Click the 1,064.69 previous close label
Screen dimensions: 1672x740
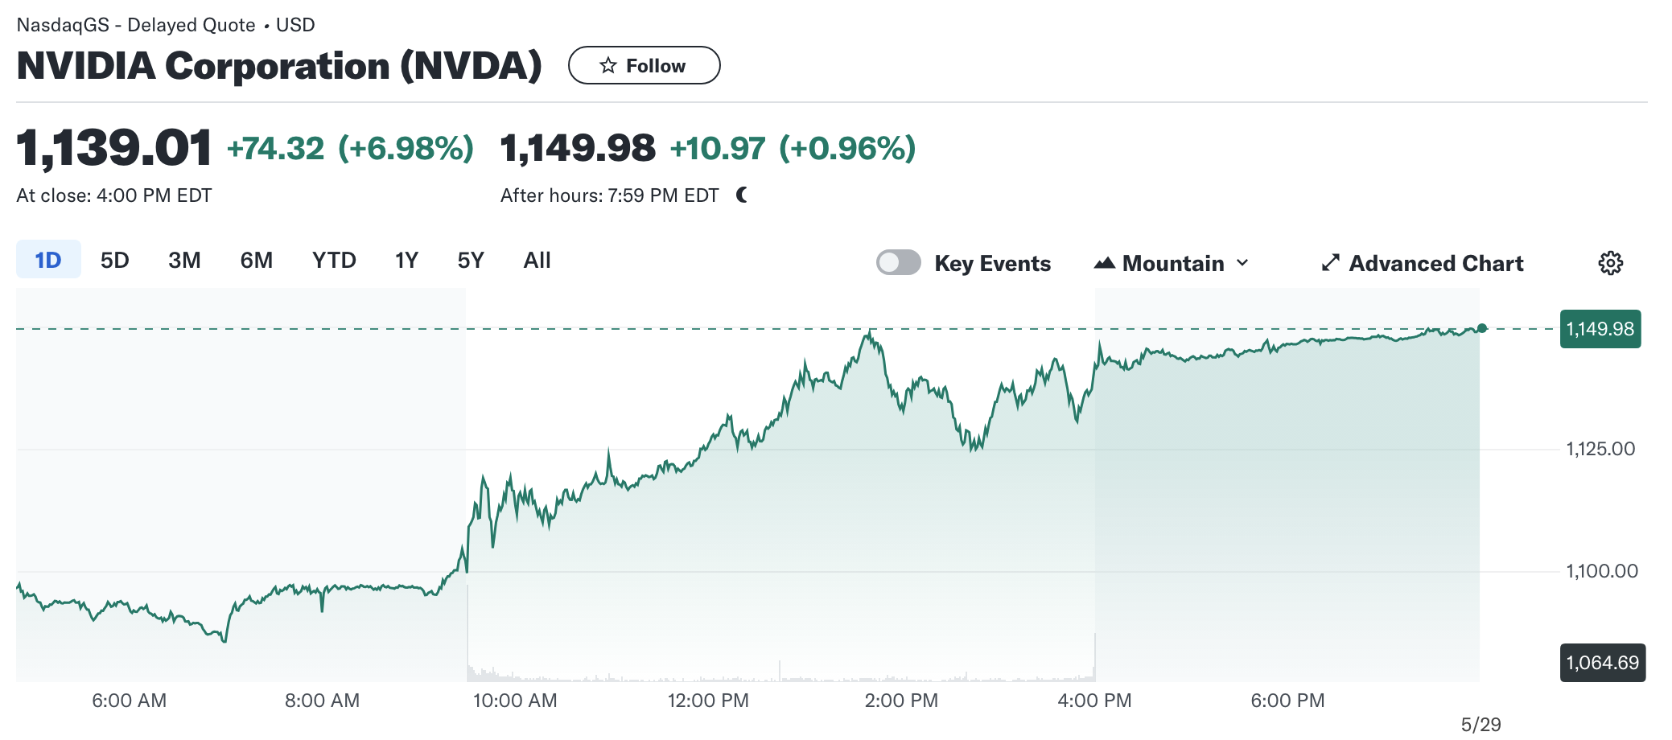[1602, 663]
